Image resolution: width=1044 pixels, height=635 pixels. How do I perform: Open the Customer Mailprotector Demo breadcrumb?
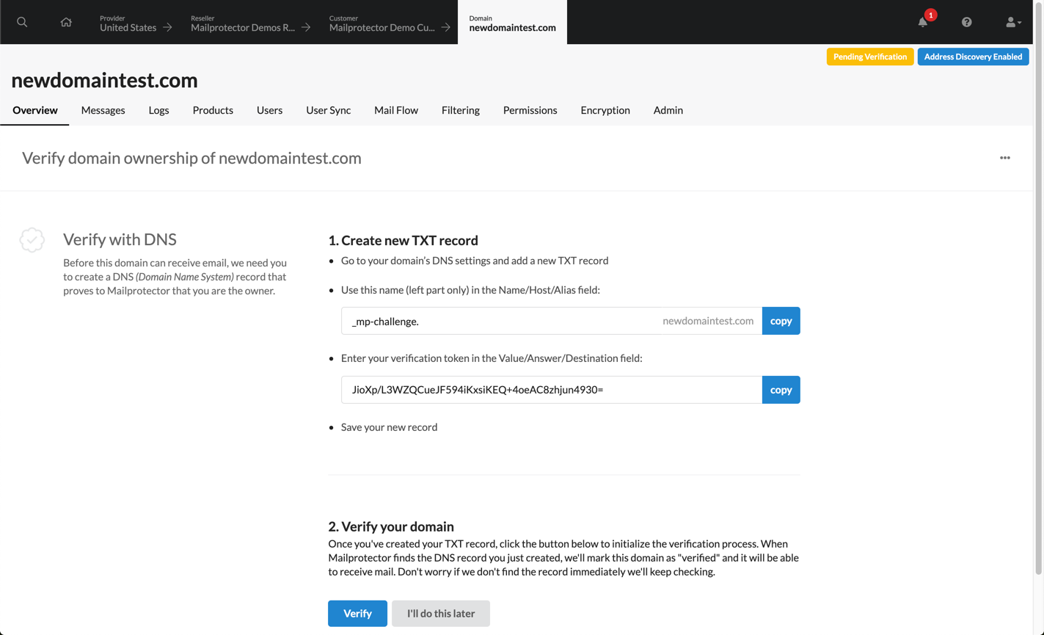point(389,23)
